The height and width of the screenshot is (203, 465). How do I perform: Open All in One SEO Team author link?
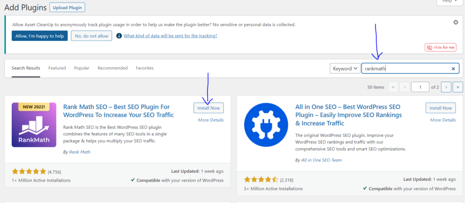[322, 160]
